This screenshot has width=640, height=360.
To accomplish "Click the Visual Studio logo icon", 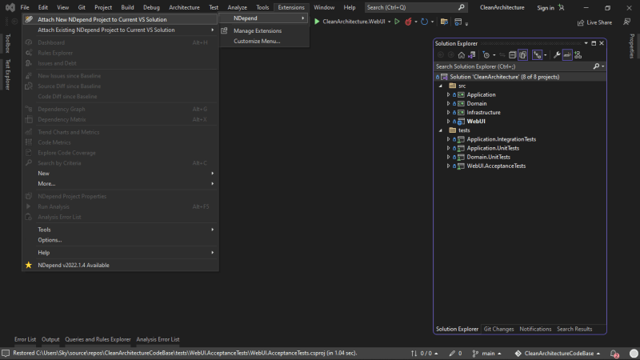I will click(x=10, y=7).
